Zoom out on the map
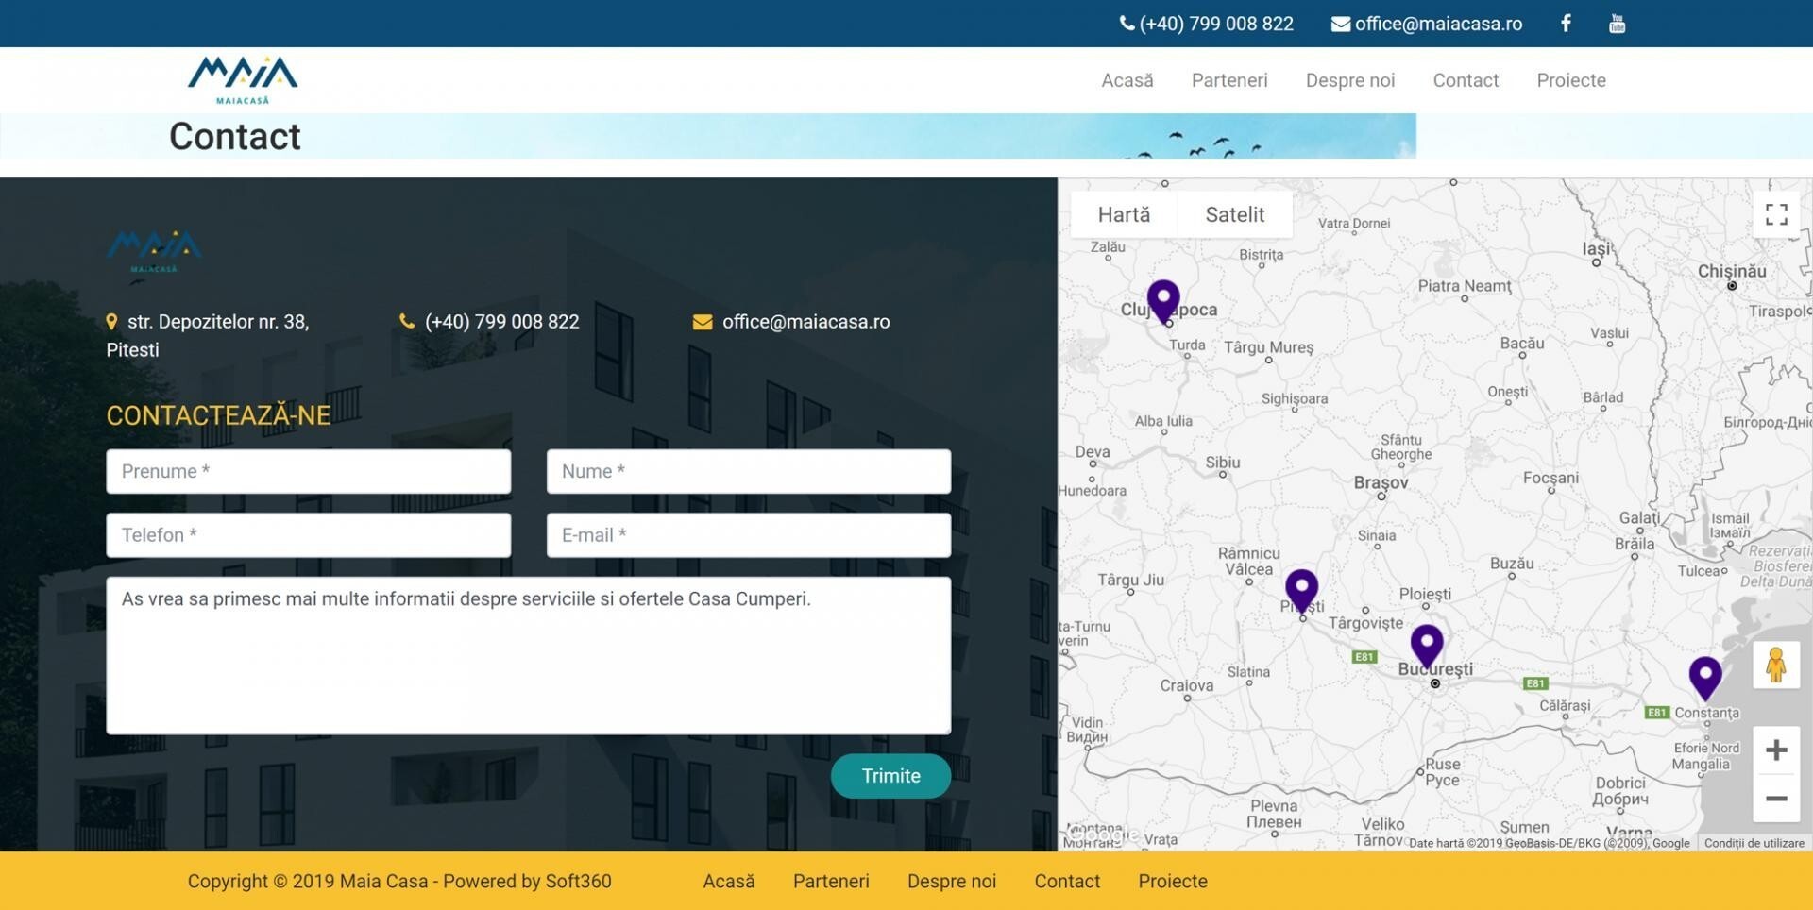This screenshot has width=1813, height=910. click(1775, 799)
